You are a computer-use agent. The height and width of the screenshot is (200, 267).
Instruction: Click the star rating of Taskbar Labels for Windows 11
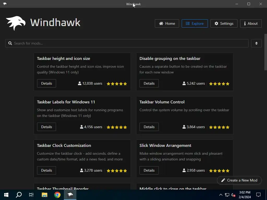coord(117,127)
